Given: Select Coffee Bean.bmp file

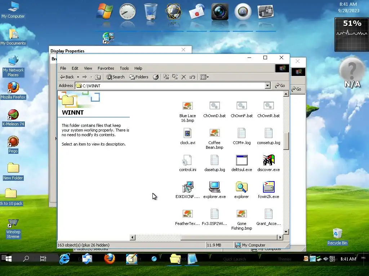Looking at the screenshot, I should (x=214, y=139).
